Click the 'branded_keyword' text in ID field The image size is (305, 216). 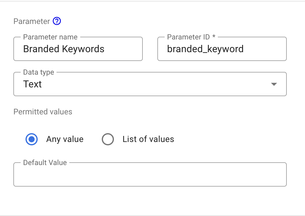tap(205, 49)
